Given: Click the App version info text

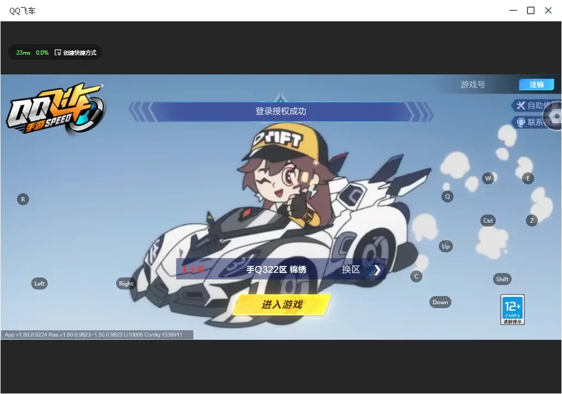Looking at the screenshot, I should point(94,334).
